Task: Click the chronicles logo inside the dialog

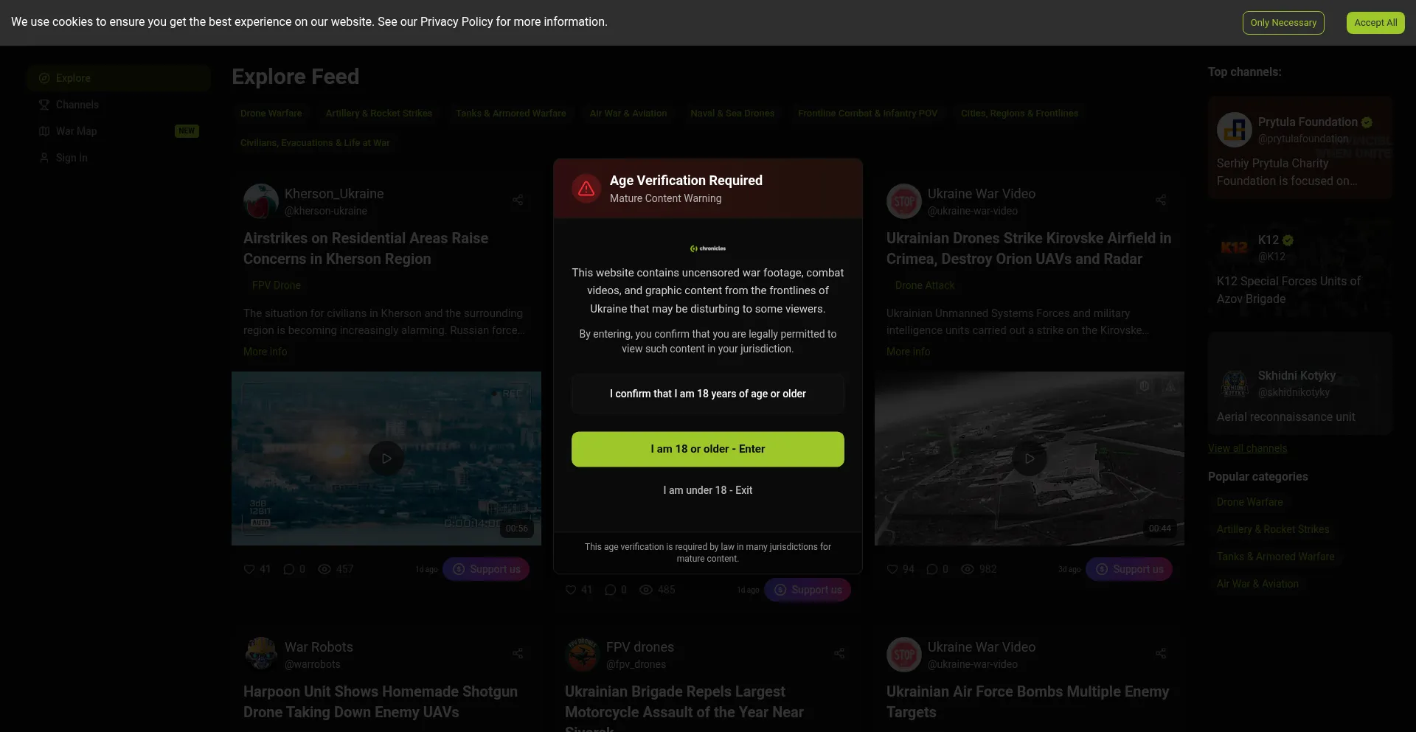Action: tap(708, 248)
